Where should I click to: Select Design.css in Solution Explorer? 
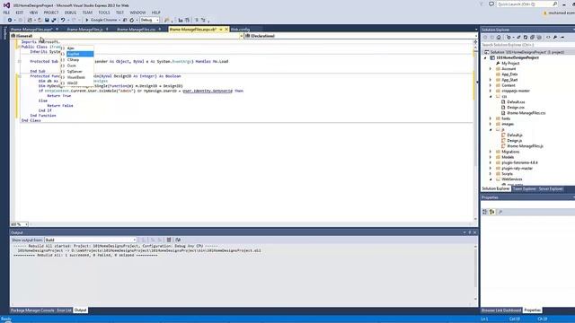click(x=516, y=108)
